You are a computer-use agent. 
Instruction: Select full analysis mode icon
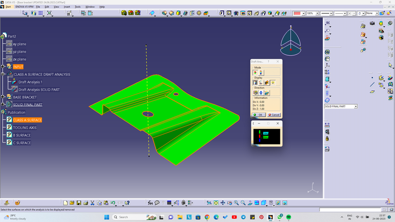pos(261,73)
